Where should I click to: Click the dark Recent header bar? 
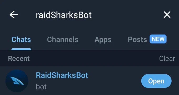coord(89,58)
